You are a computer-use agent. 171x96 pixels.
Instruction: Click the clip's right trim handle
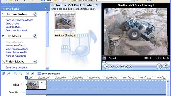tap(46, 85)
